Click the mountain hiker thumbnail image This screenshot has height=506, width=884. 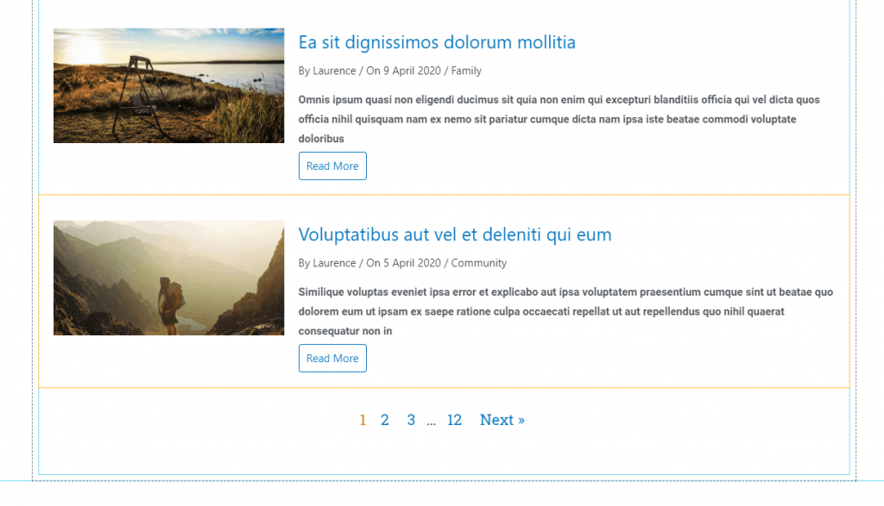point(168,278)
